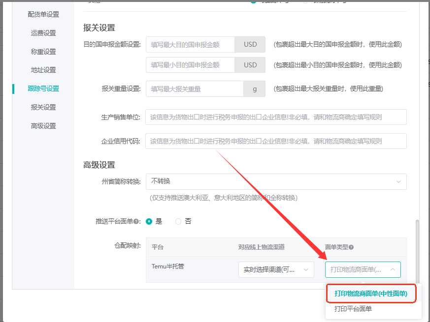The width and height of the screenshot is (430, 322).
Task: Select 是 radio for 推送平台面单
Action: pyautogui.click(x=149, y=221)
